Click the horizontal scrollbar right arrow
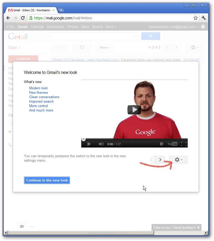Image resolution: width=214 pixels, height=241 pixels. click(x=206, y=233)
